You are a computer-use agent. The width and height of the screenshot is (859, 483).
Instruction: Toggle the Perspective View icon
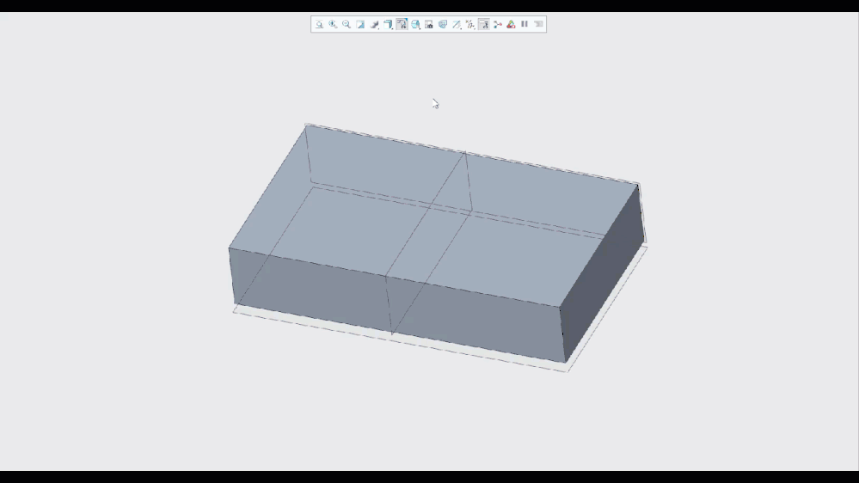pos(443,24)
